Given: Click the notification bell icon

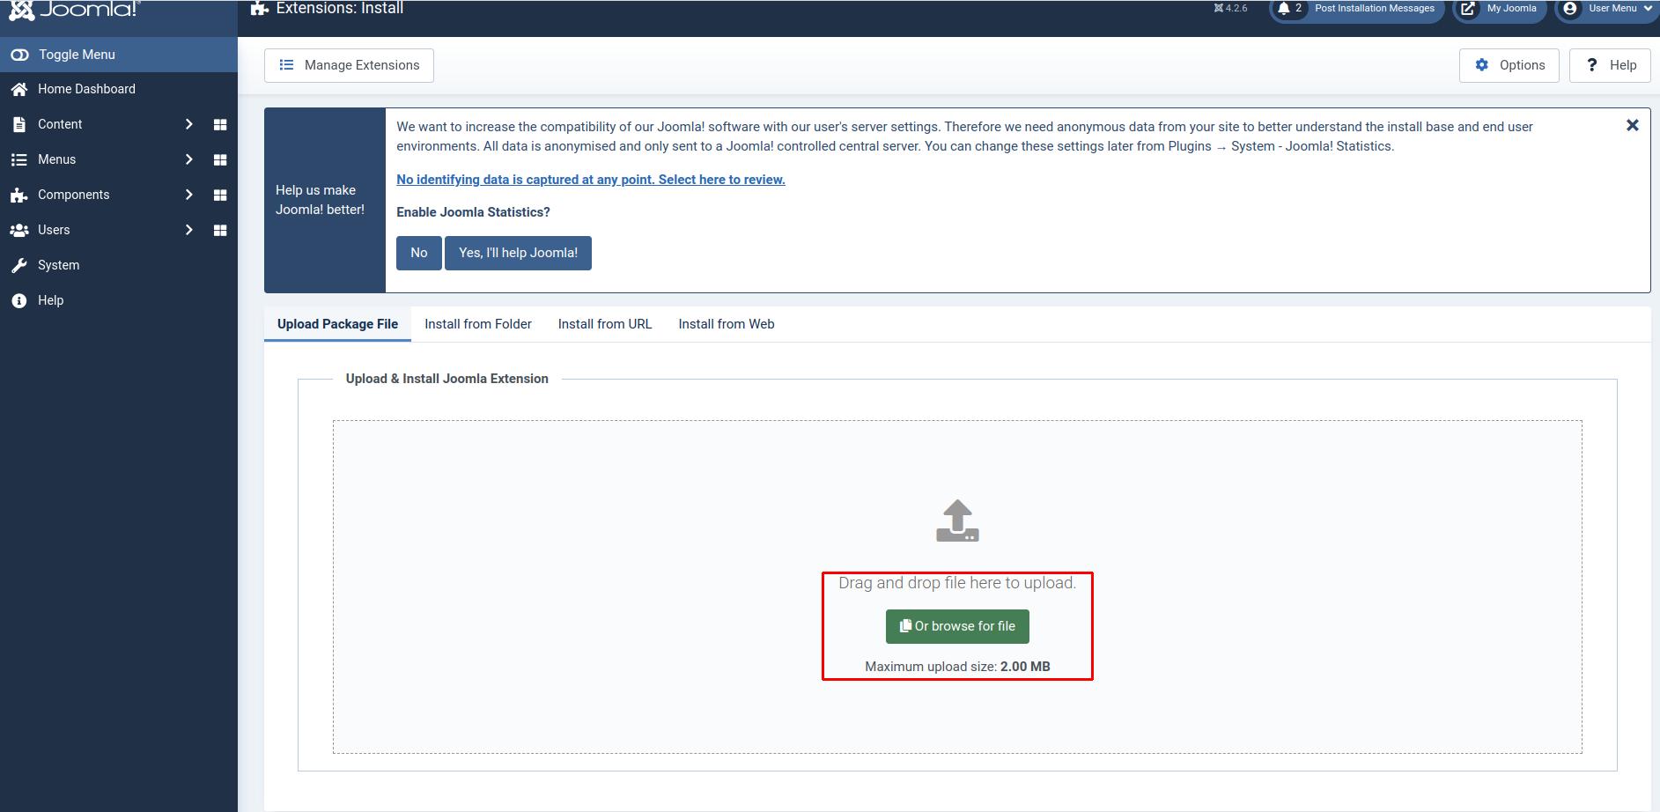Looking at the screenshot, I should pyautogui.click(x=1284, y=9).
